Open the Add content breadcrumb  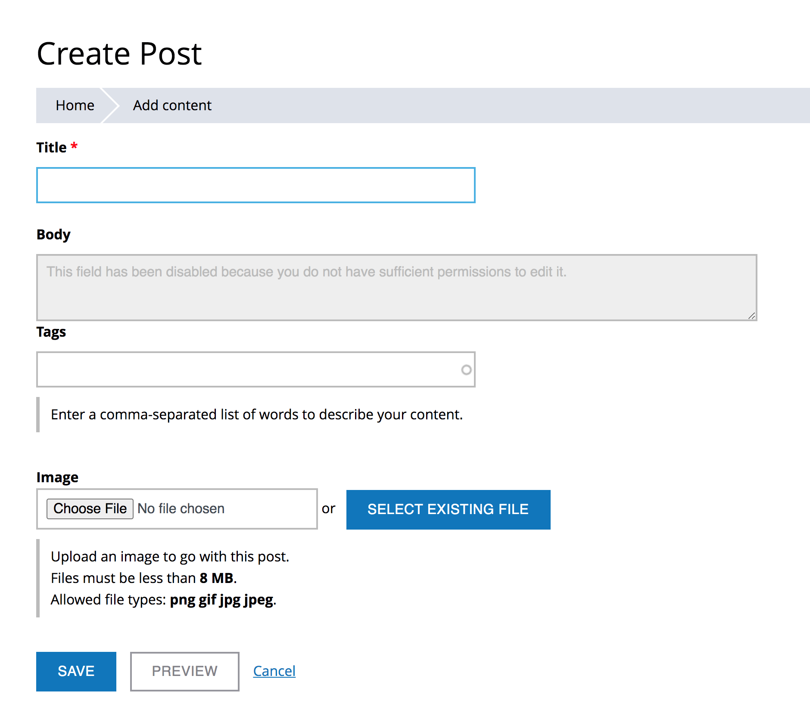172,105
